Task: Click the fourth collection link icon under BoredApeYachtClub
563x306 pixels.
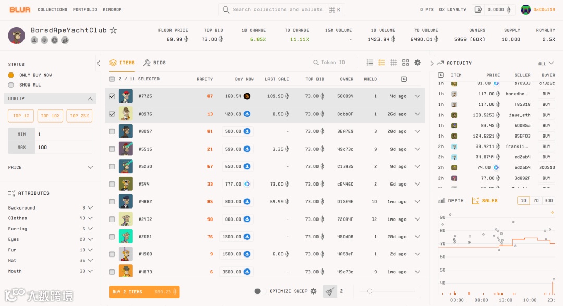Action: [x=65, y=40]
